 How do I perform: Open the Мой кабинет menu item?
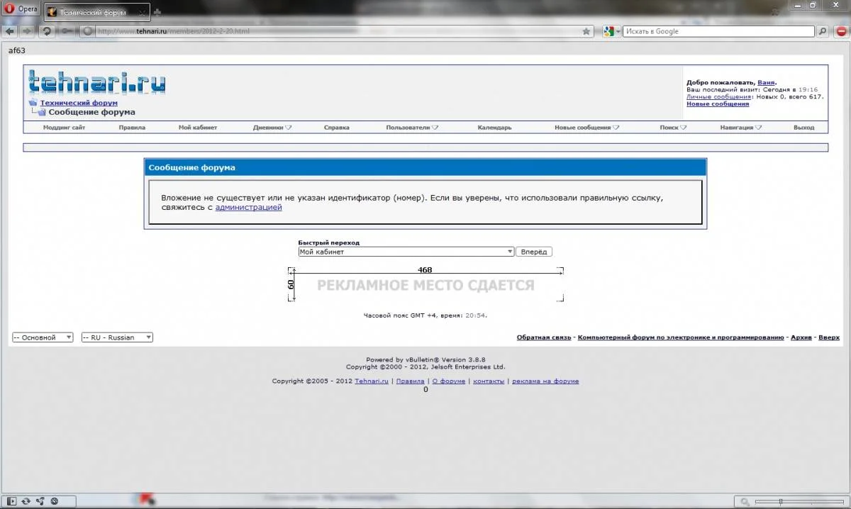coord(198,128)
